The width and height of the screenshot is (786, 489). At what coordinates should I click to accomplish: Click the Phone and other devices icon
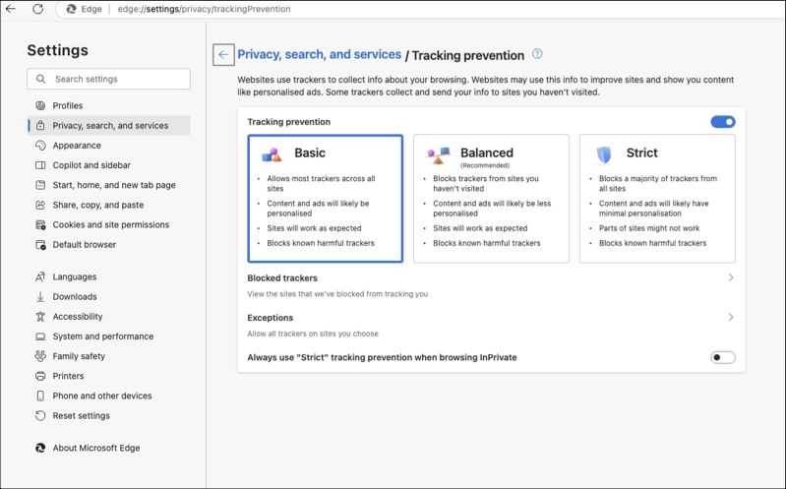point(40,396)
